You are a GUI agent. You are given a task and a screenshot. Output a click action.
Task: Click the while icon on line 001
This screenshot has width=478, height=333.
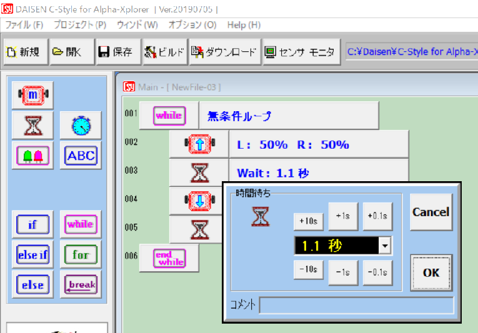pos(169,116)
